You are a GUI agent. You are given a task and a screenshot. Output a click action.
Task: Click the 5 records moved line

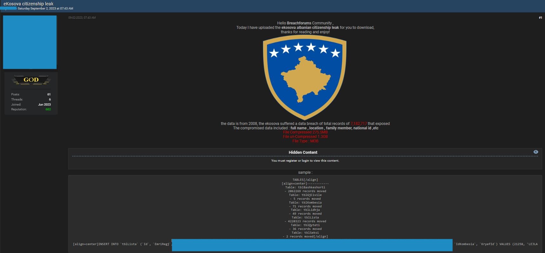pos(305,199)
